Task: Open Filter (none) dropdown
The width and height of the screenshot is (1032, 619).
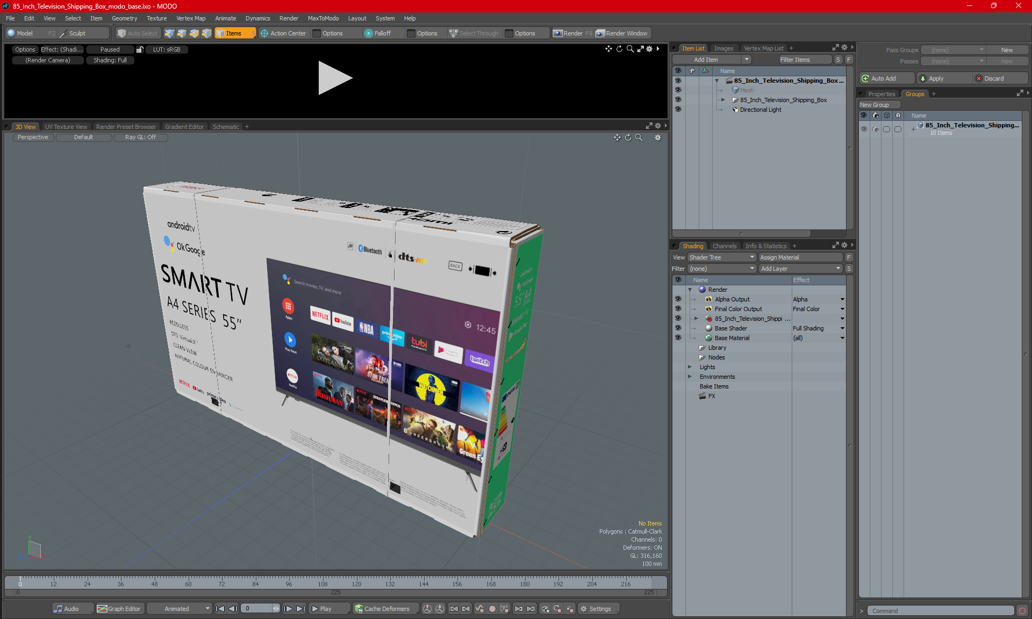Action: tap(722, 269)
